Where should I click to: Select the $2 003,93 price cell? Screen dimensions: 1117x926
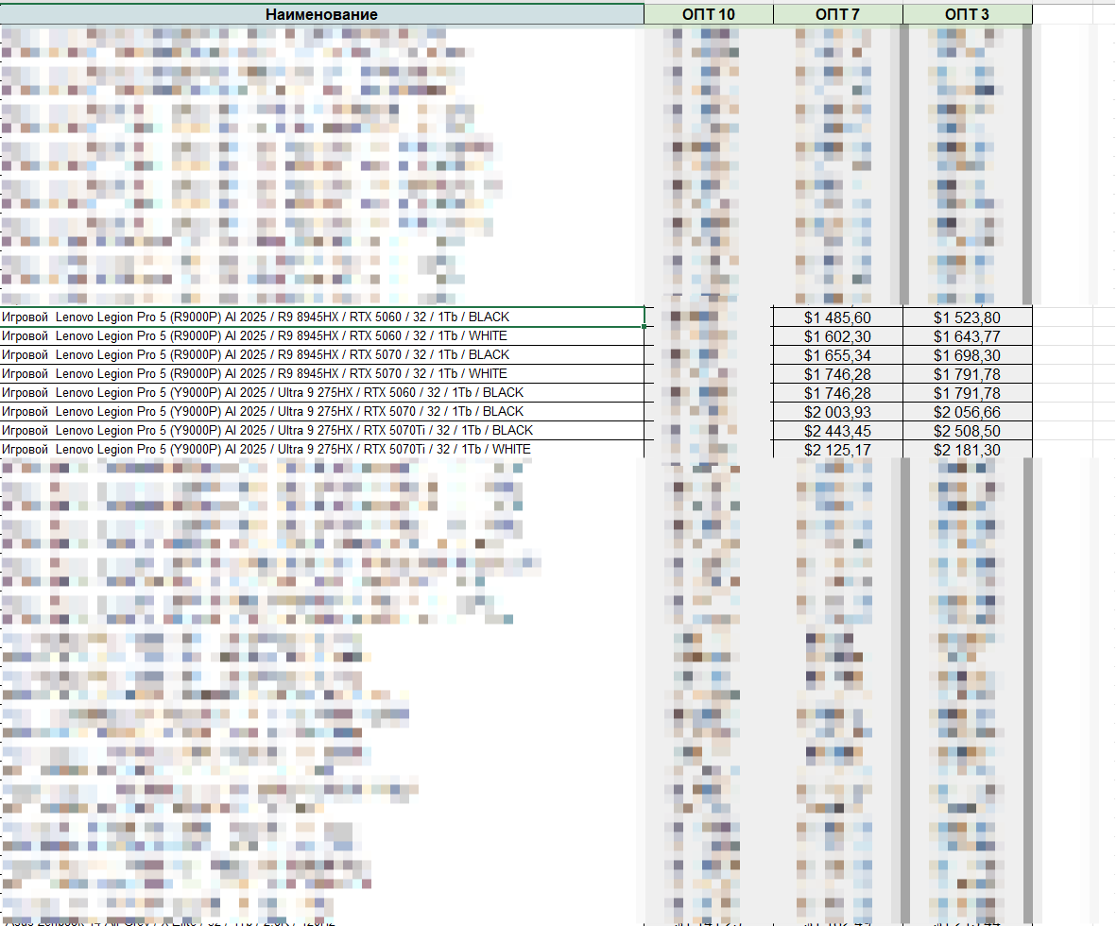click(837, 412)
